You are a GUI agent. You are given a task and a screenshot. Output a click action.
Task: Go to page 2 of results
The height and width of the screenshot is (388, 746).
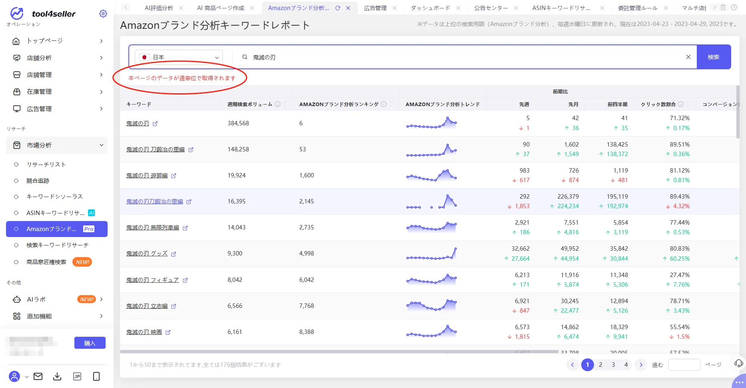pos(600,365)
